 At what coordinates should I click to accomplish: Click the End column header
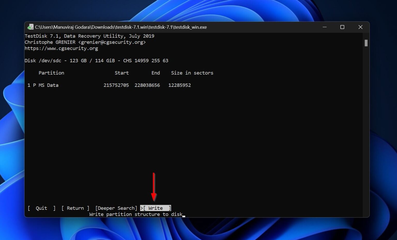[x=156, y=73]
